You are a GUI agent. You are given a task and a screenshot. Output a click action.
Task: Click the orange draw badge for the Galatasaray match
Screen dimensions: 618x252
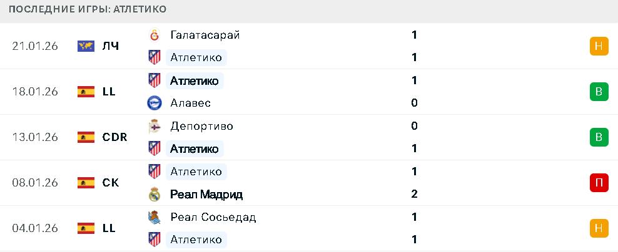(599, 46)
